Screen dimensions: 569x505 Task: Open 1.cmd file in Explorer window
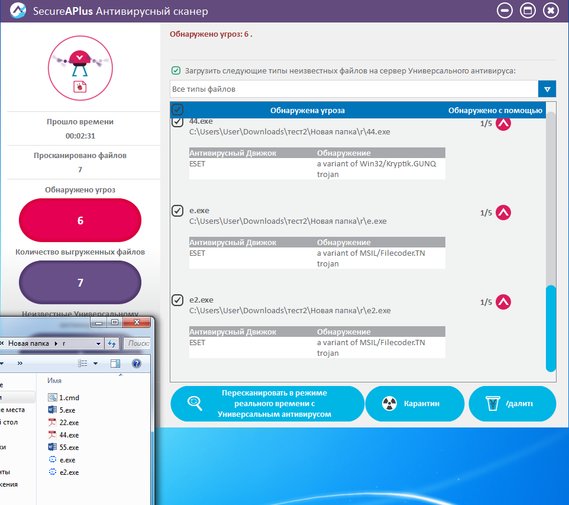64,397
